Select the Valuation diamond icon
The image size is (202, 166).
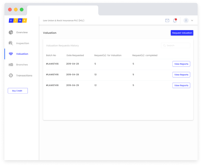(x=11, y=54)
